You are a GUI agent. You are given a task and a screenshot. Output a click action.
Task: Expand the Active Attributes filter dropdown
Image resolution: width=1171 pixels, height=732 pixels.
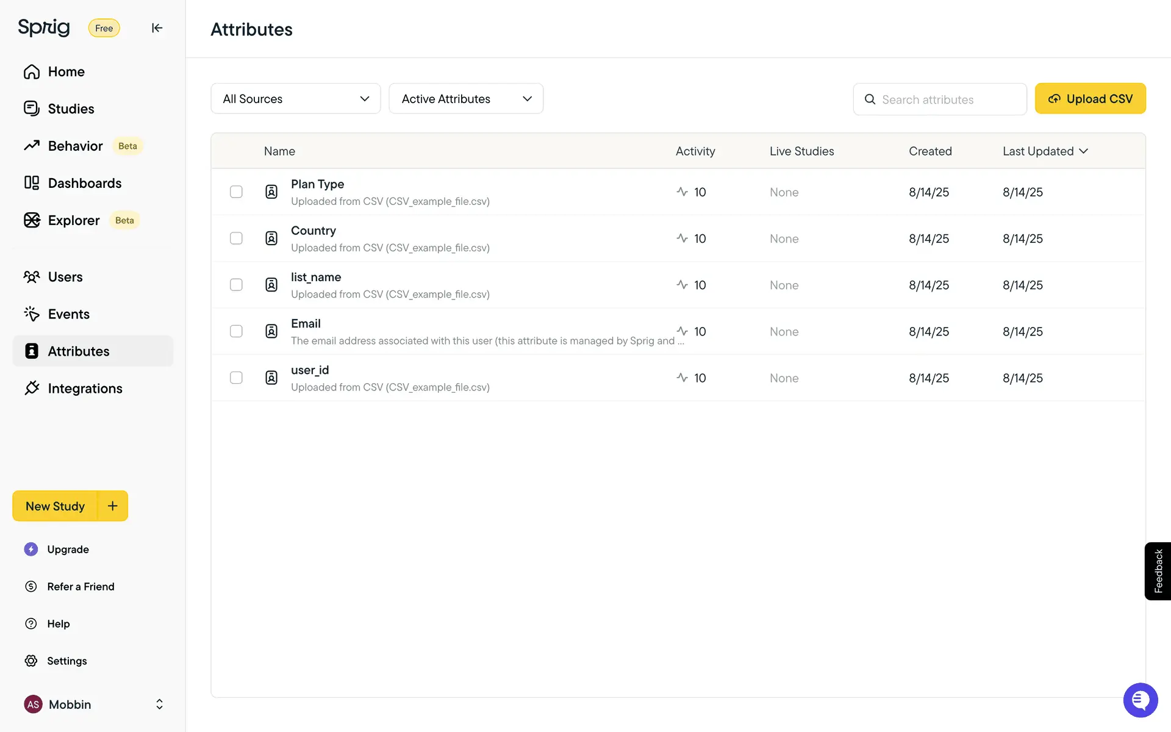pyautogui.click(x=466, y=99)
